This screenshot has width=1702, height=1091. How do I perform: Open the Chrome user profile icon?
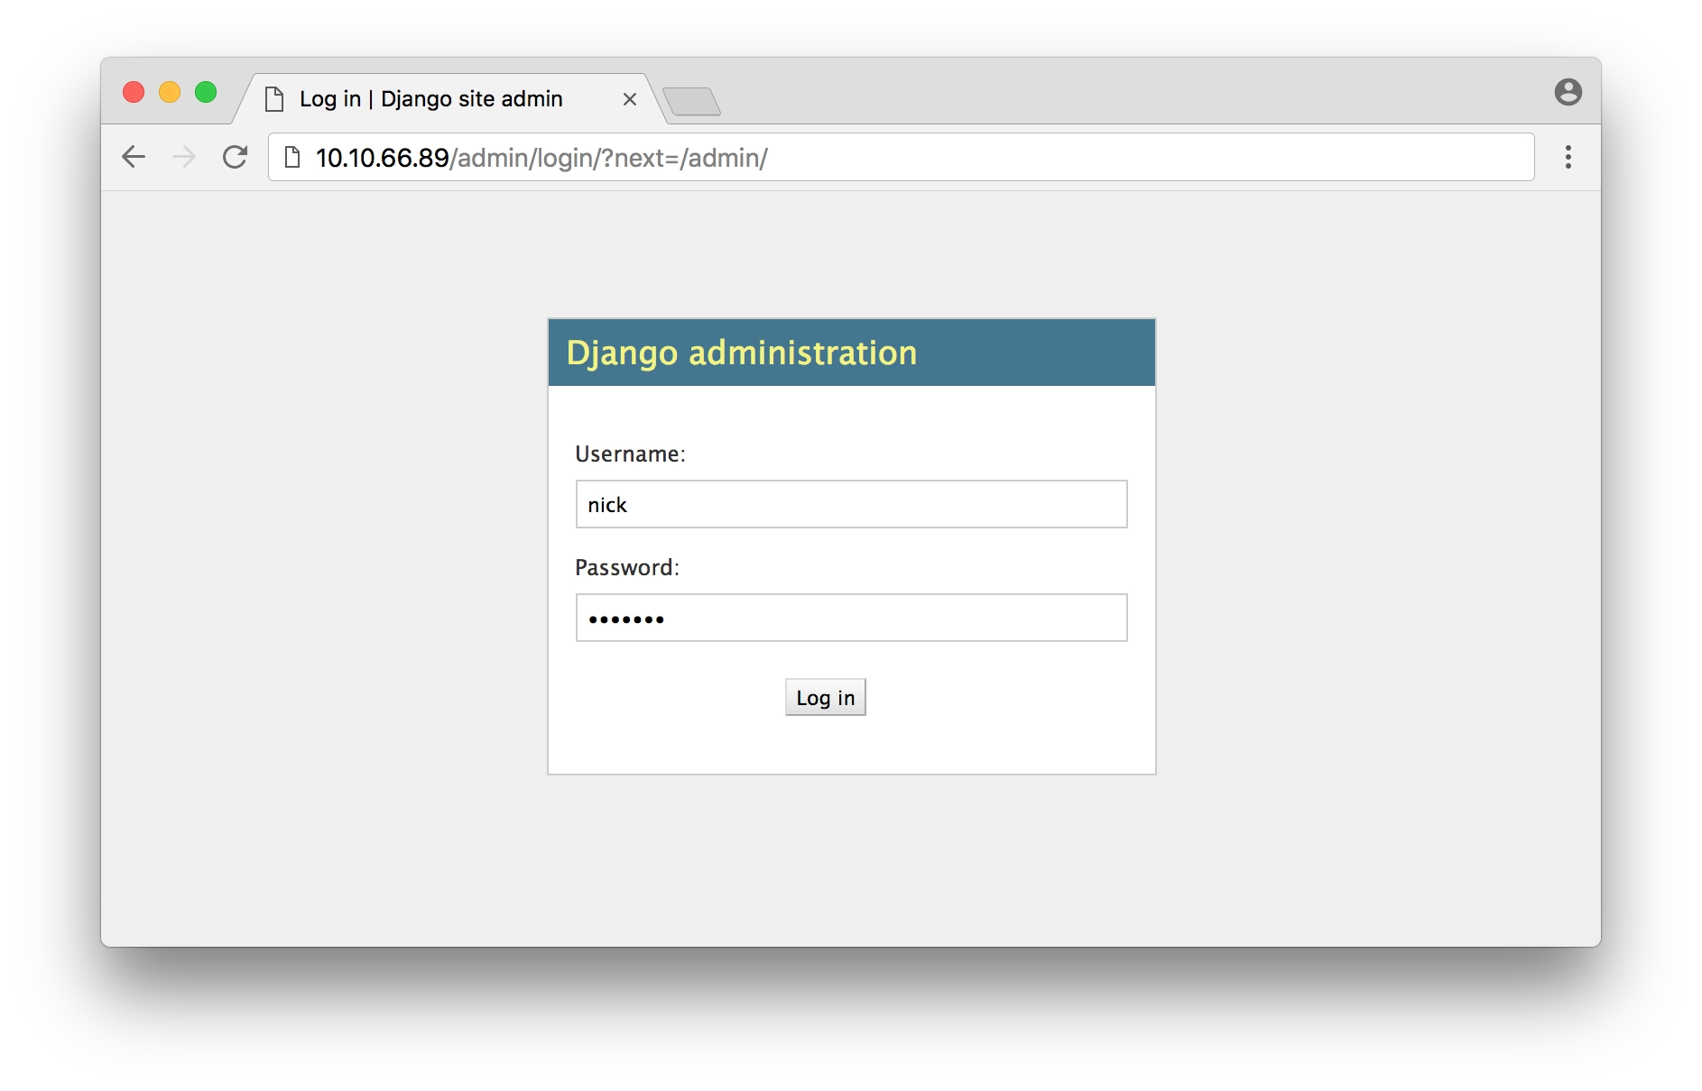(x=1568, y=92)
